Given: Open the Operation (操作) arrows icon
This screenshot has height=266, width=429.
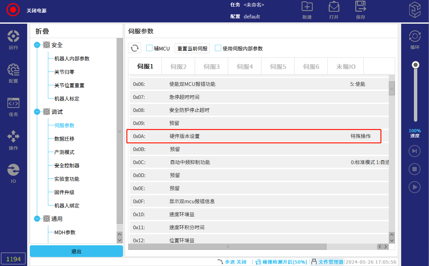Looking at the screenshot, I should pos(13,136).
